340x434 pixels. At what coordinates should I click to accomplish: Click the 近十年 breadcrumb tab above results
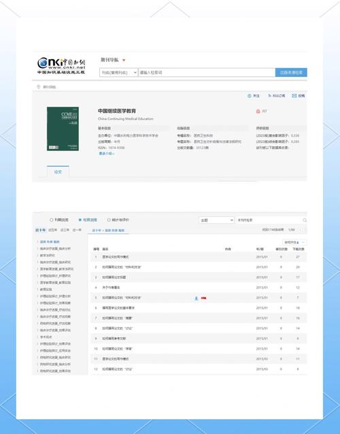pos(97,231)
